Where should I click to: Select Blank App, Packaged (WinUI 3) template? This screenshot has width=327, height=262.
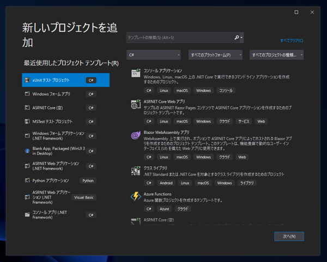(66, 151)
